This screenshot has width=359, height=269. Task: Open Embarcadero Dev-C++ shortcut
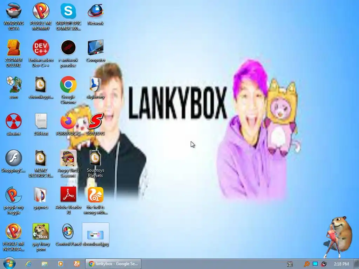pyautogui.click(x=41, y=53)
